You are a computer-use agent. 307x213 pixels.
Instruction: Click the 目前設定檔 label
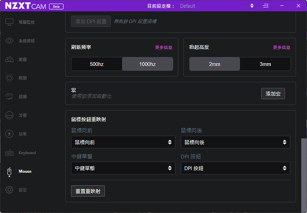click(x=161, y=6)
